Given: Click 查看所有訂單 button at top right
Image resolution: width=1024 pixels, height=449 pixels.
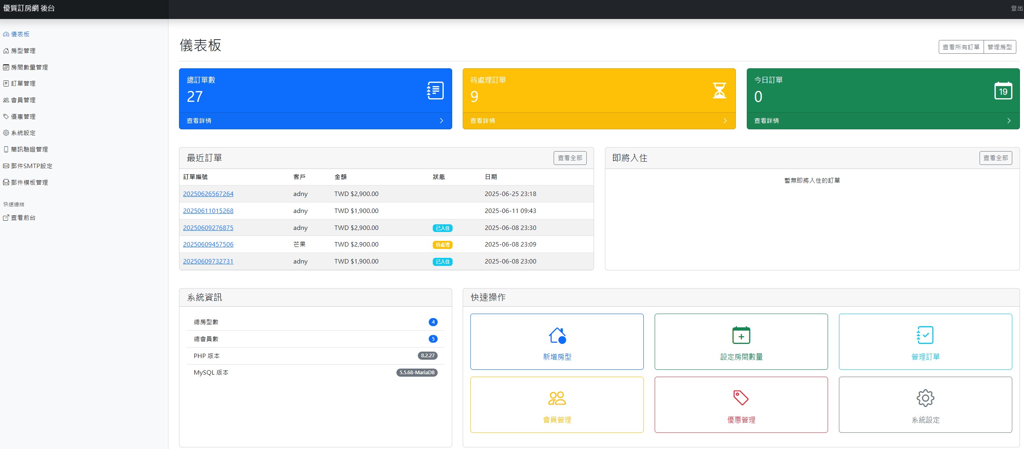Looking at the screenshot, I should pyautogui.click(x=961, y=47).
